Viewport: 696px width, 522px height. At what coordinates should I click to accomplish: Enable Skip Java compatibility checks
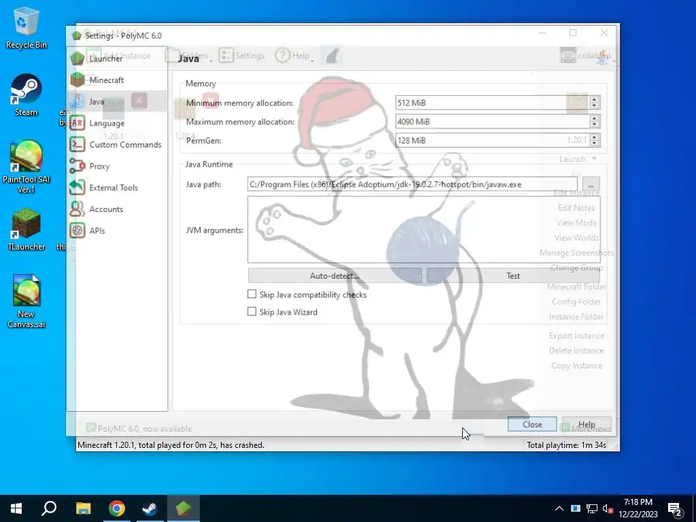pyautogui.click(x=251, y=294)
